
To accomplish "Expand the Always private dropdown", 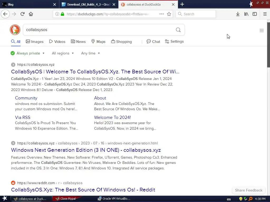I will [27, 53].
